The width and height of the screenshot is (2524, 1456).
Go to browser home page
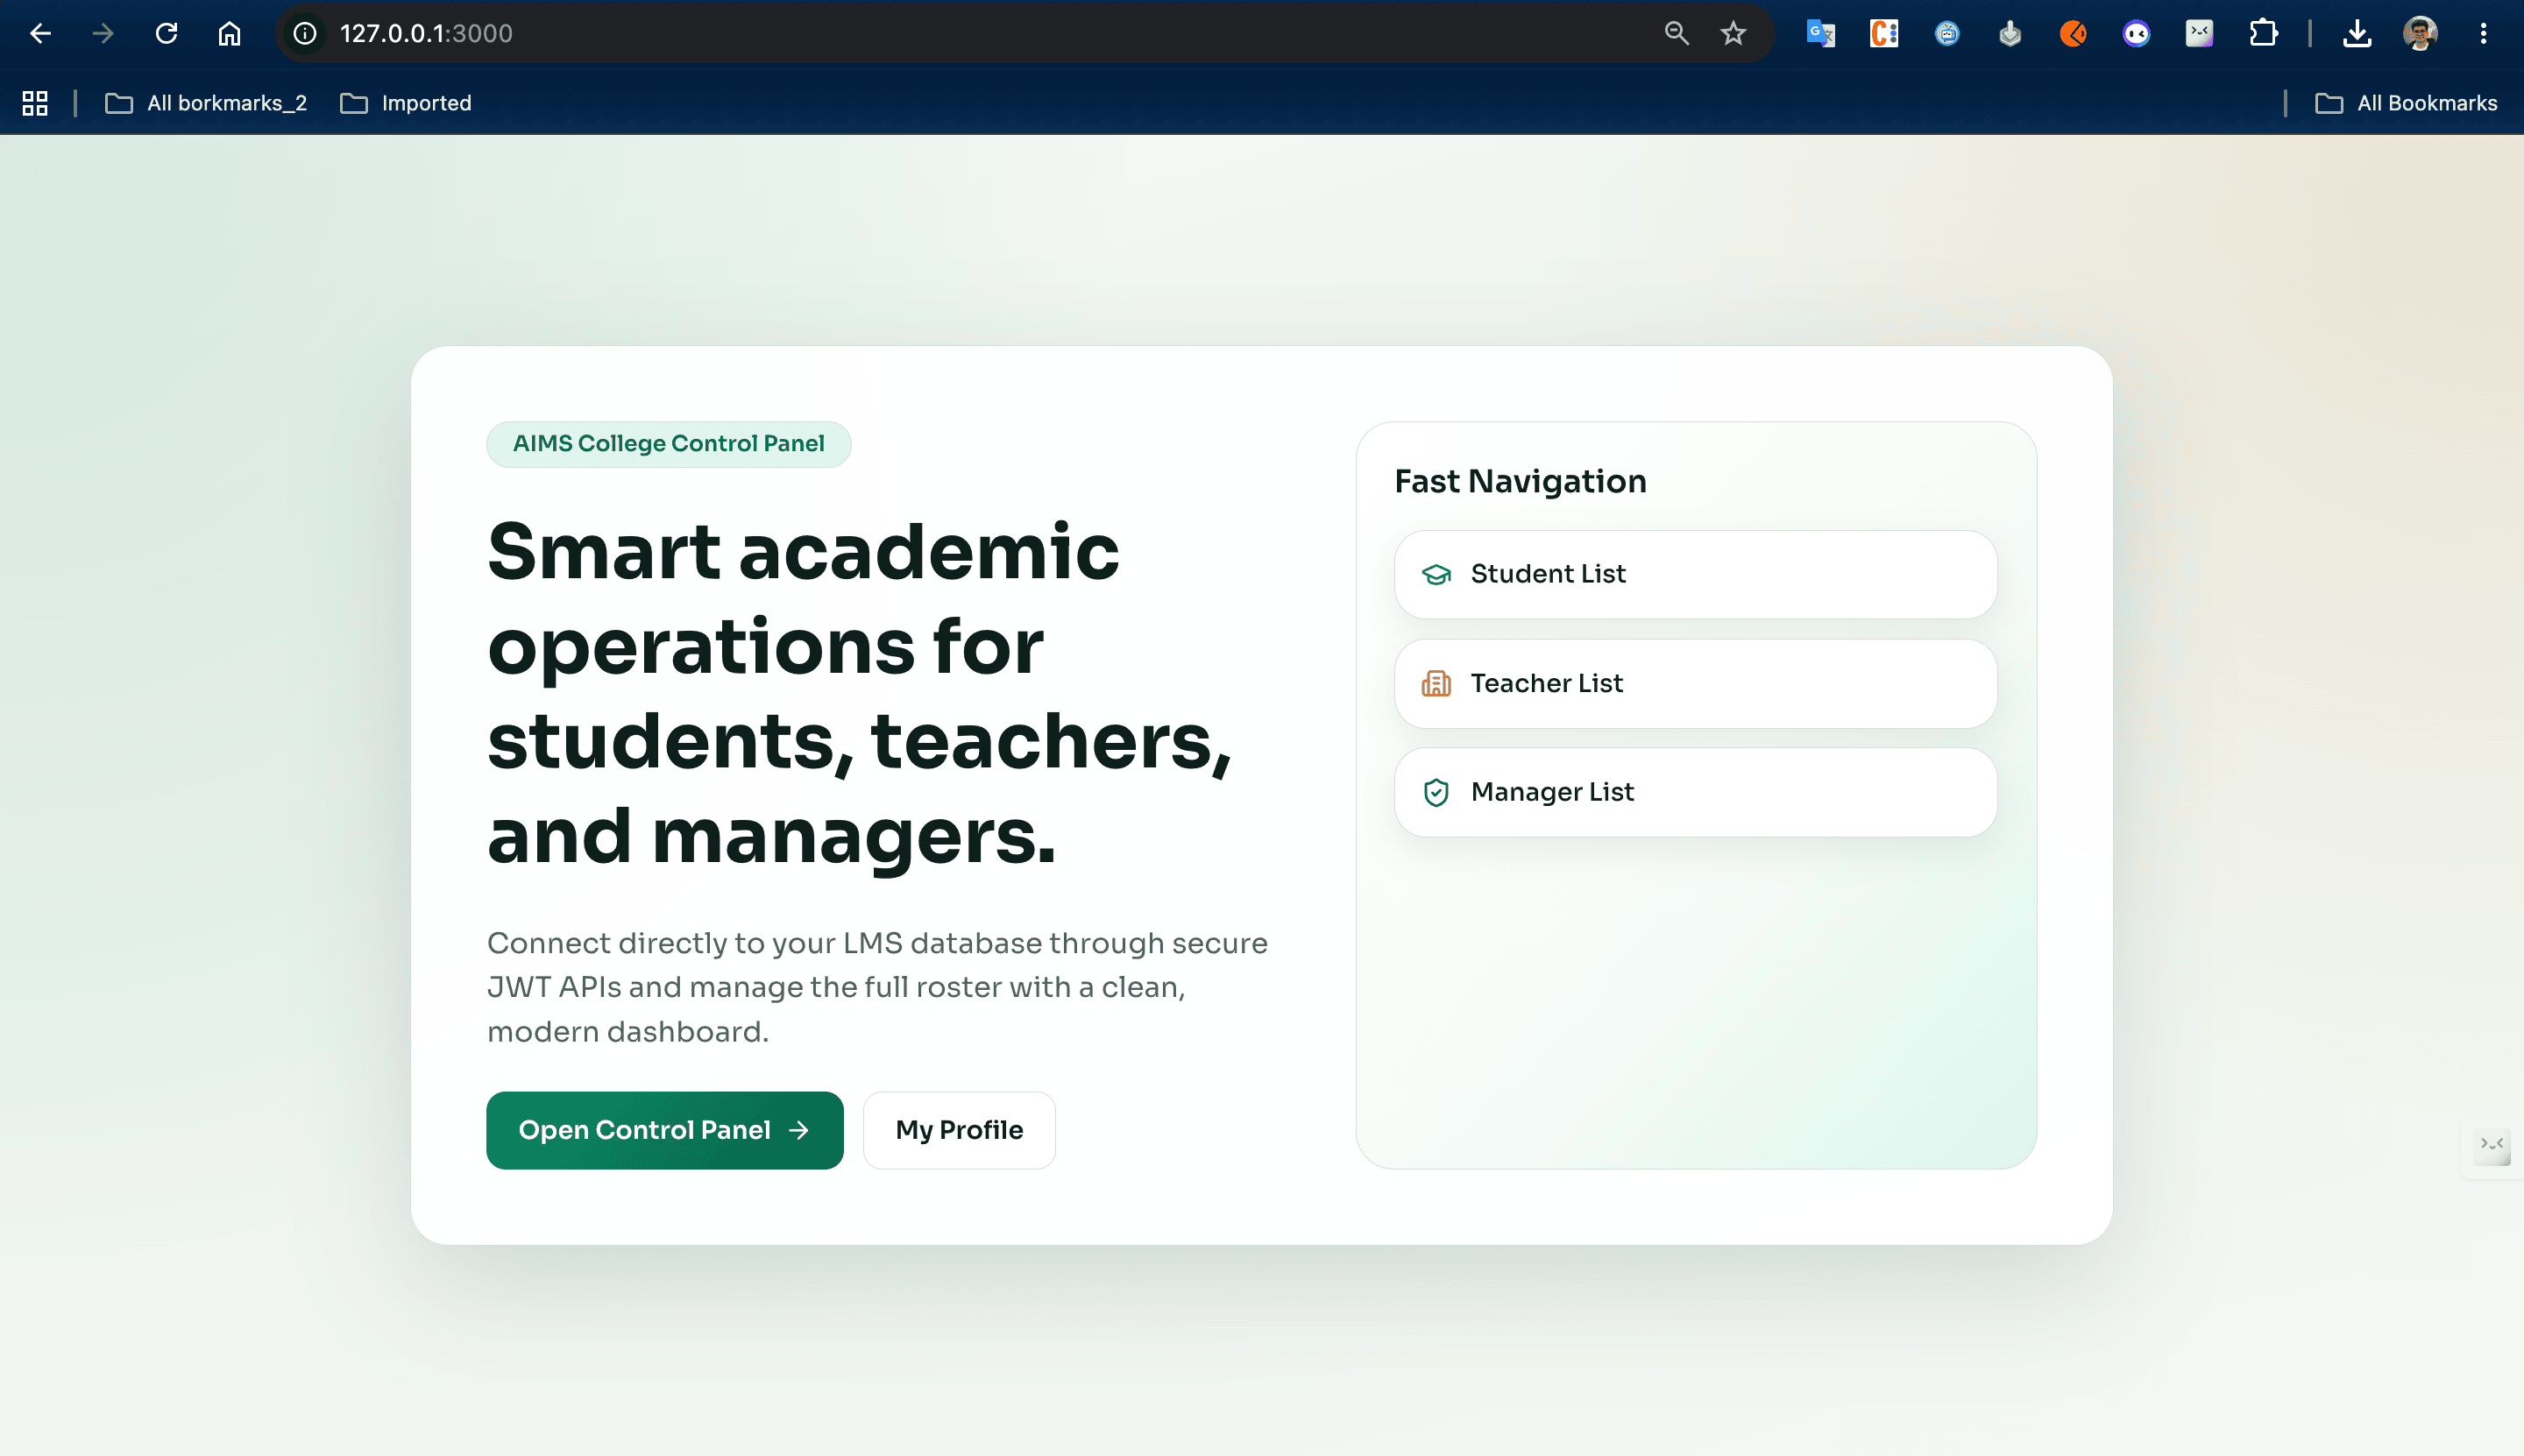tap(229, 33)
